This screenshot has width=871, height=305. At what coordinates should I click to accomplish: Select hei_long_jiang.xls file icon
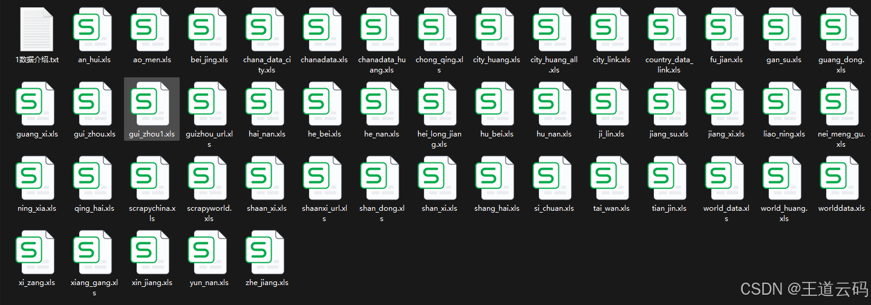(438, 104)
